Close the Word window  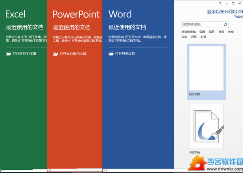pyautogui.click(x=240, y=3)
